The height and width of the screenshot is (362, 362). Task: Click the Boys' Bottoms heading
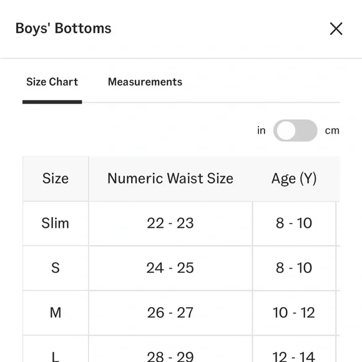point(63,29)
